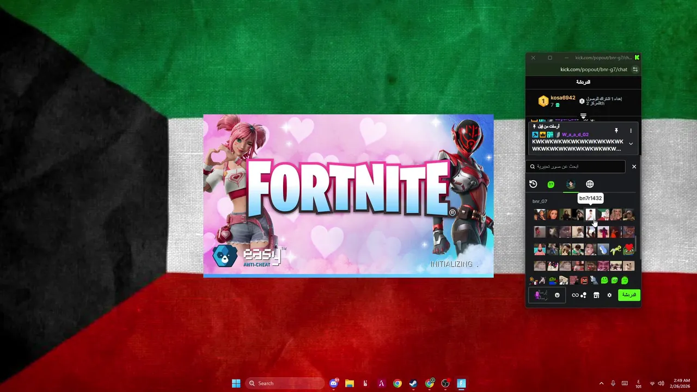Switch to Fortnite taskbar icon

461,383
